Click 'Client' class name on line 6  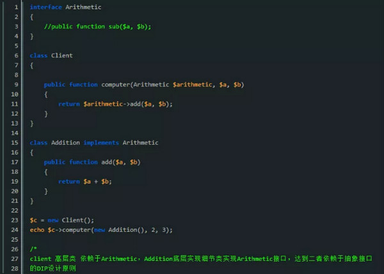[62, 56]
